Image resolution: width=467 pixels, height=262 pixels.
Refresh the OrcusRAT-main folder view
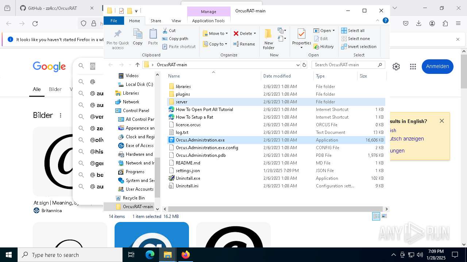tap(304, 65)
